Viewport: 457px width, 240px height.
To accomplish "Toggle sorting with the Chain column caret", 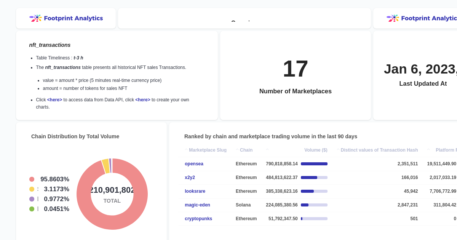I will tap(237, 150).
